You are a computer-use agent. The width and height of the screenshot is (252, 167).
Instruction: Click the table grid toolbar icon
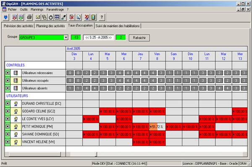click(x=57, y=17)
